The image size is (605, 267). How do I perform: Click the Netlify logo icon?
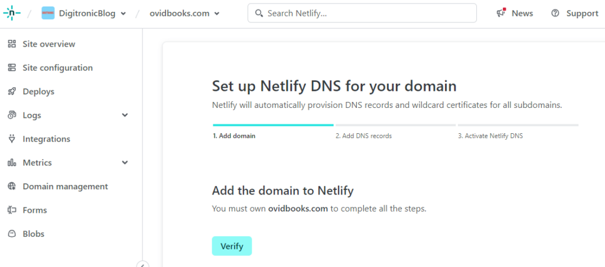click(x=12, y=13)
